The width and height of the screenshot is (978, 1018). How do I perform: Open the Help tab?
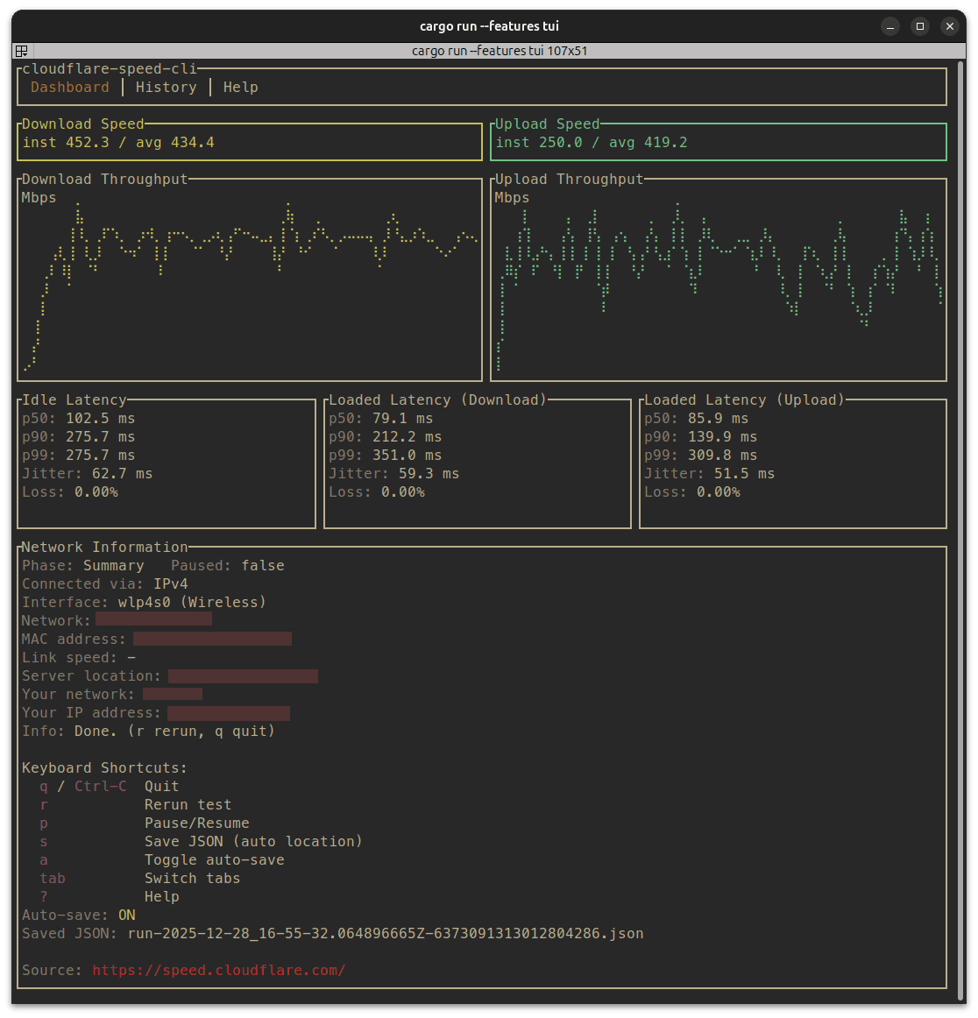240,87
